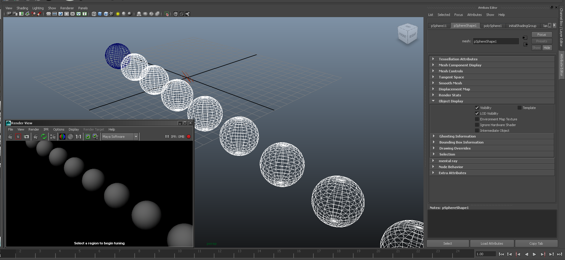Collapse the Object Display section

[x=492, y=101]
